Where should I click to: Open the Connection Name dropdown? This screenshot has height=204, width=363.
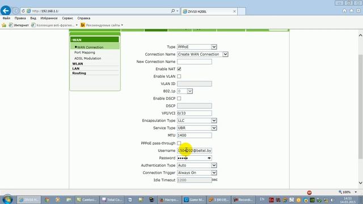tap(202, 54)
